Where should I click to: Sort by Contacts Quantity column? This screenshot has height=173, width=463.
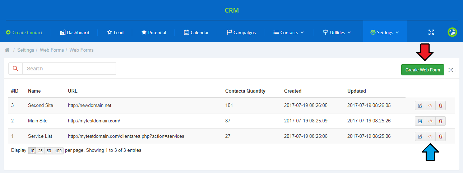(245, 91)
